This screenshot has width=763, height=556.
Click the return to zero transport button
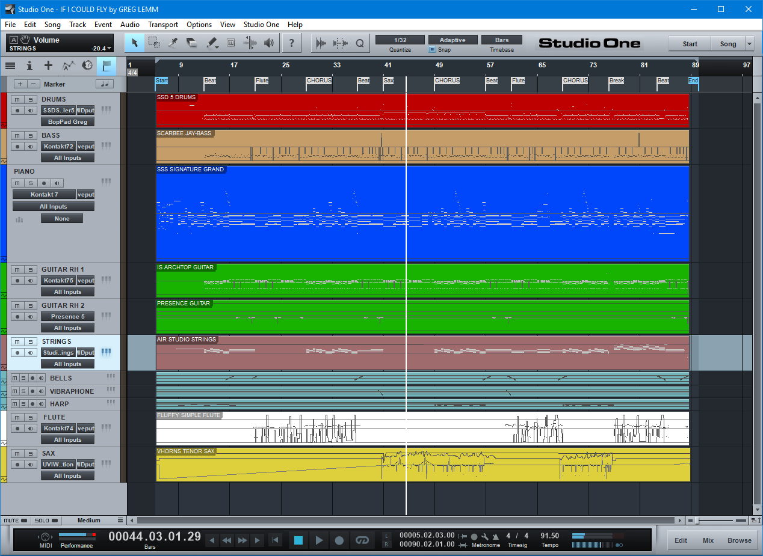pyautogui.click(x=274, y=540)
